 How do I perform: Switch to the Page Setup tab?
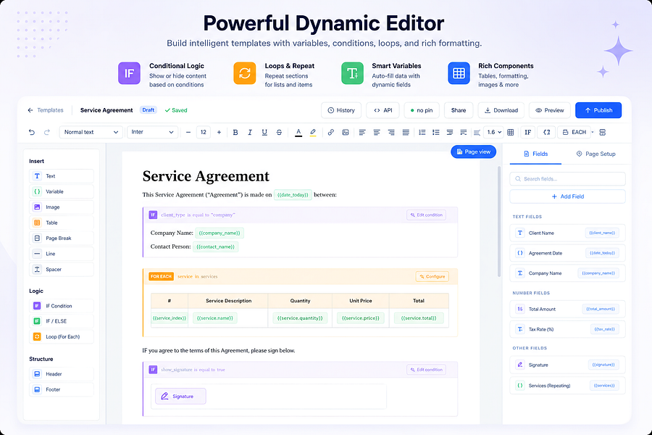(x=595, y=154)
